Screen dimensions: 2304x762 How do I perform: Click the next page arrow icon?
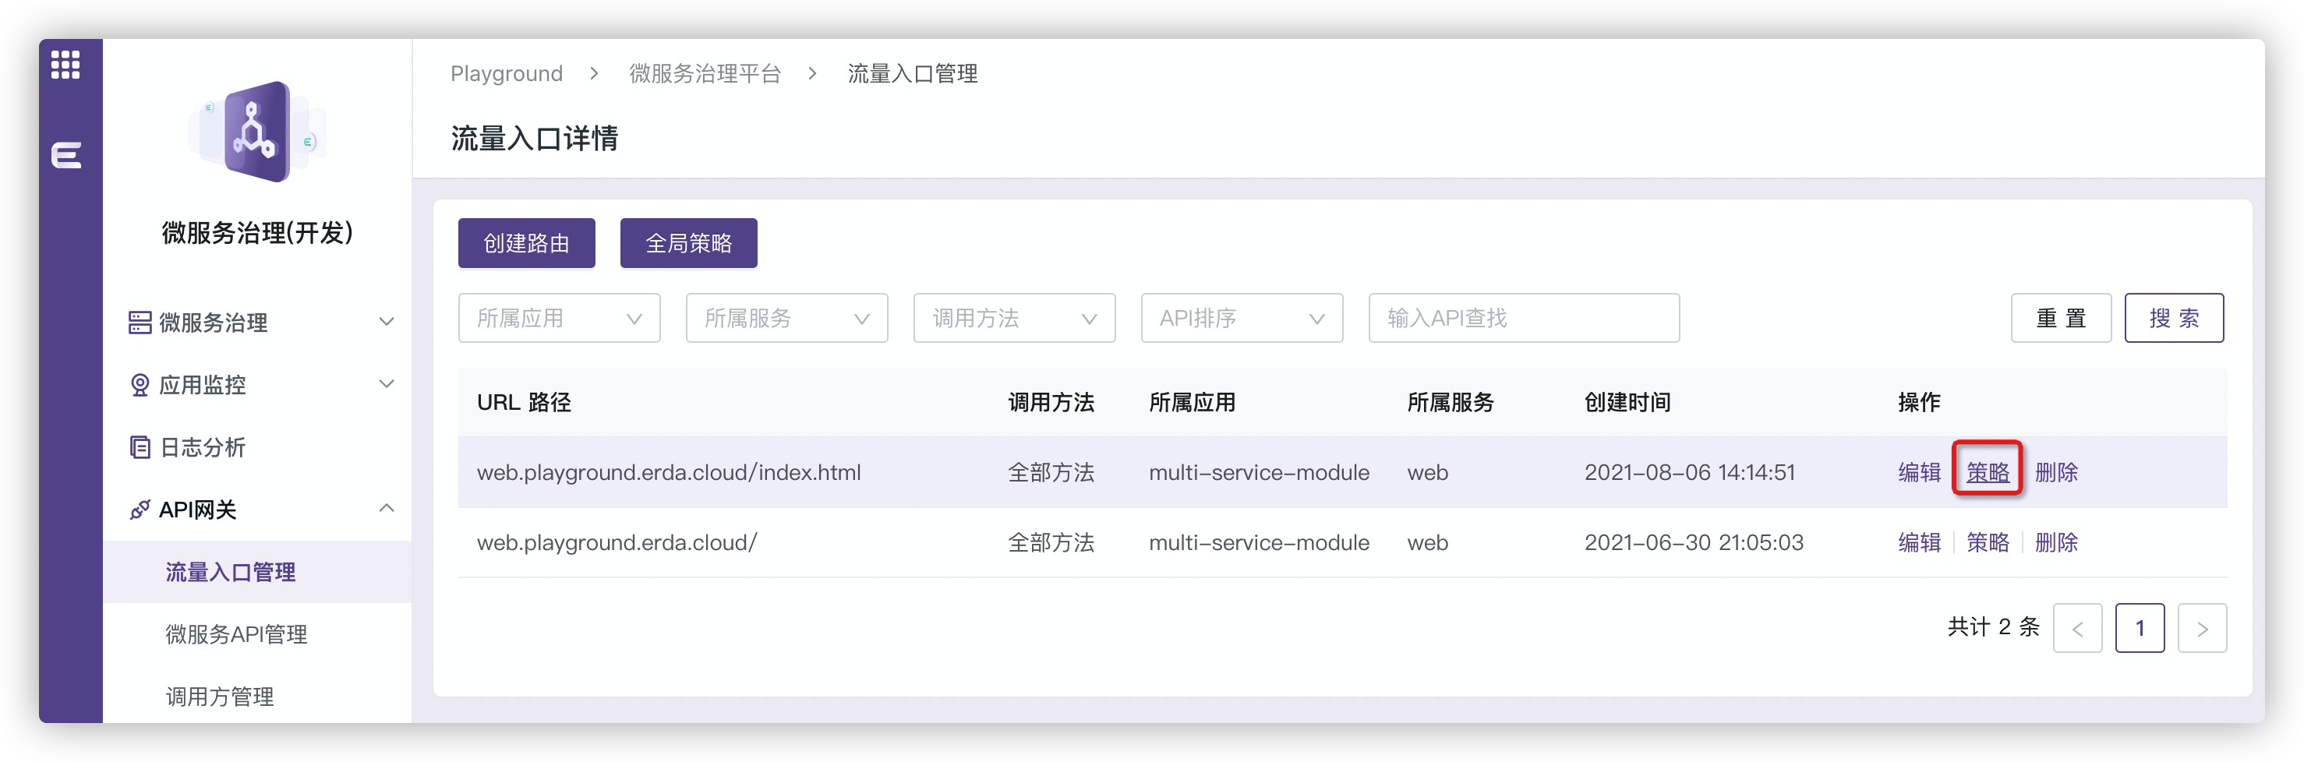[x=2203, y=628]
